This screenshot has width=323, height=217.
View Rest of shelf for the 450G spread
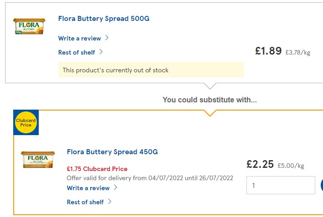point(85,202)
